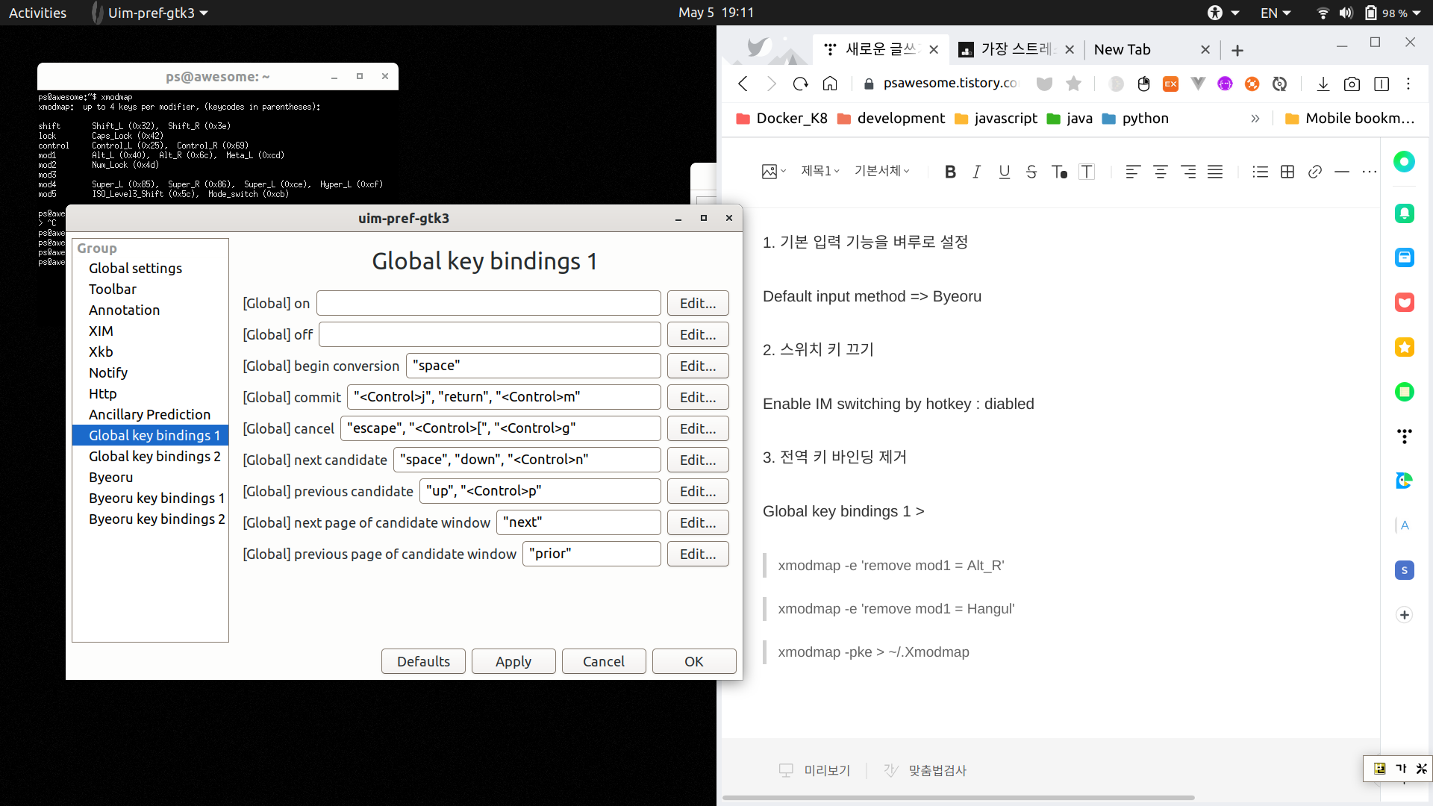Toggle underline formatting
The height and width of the screenshot is (806, 1433).
[x=1004, y=172]
